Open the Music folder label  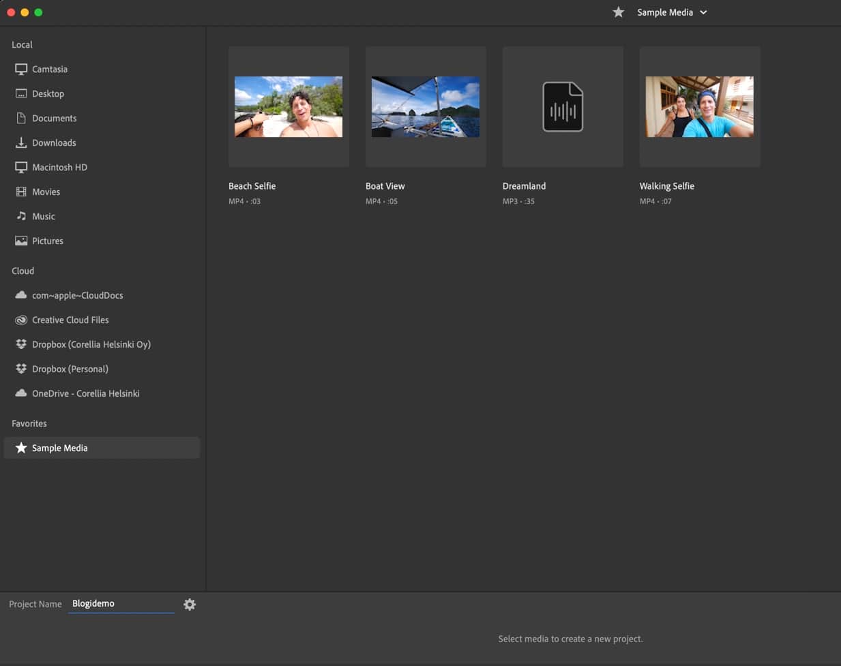pos(44,216)
